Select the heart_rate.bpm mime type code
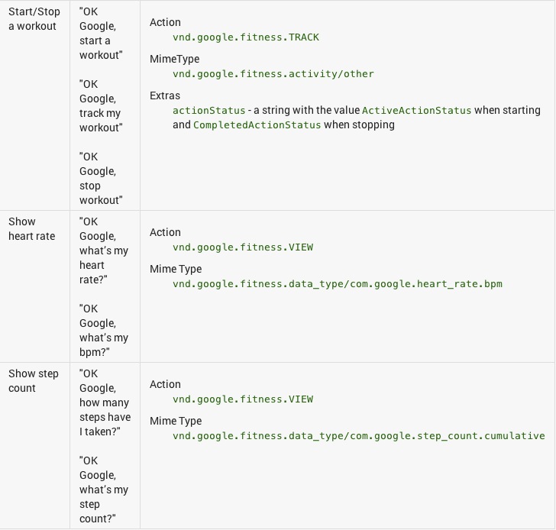 click(338, 284)
